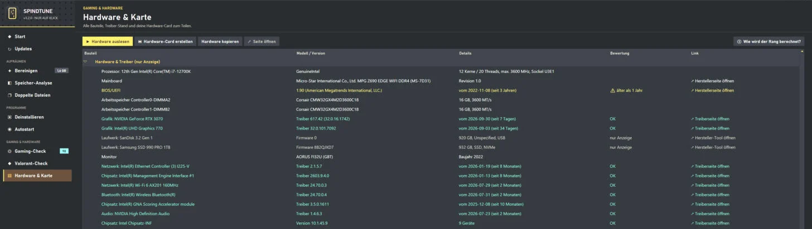Click 'vom 2022-11-08 (seit 3 Jahren)' text
Viewport: 812px width, 229px height.
point(487,91)
